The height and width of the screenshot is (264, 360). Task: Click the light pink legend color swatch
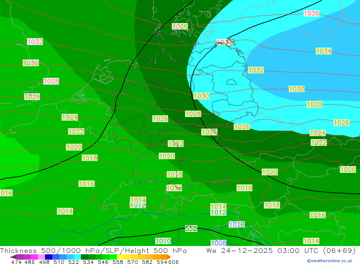[x=41, y=257]
